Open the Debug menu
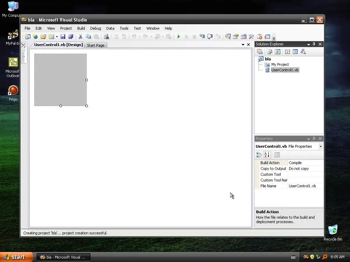Viewport: 350px width, 262px height. tap(96, 28)
